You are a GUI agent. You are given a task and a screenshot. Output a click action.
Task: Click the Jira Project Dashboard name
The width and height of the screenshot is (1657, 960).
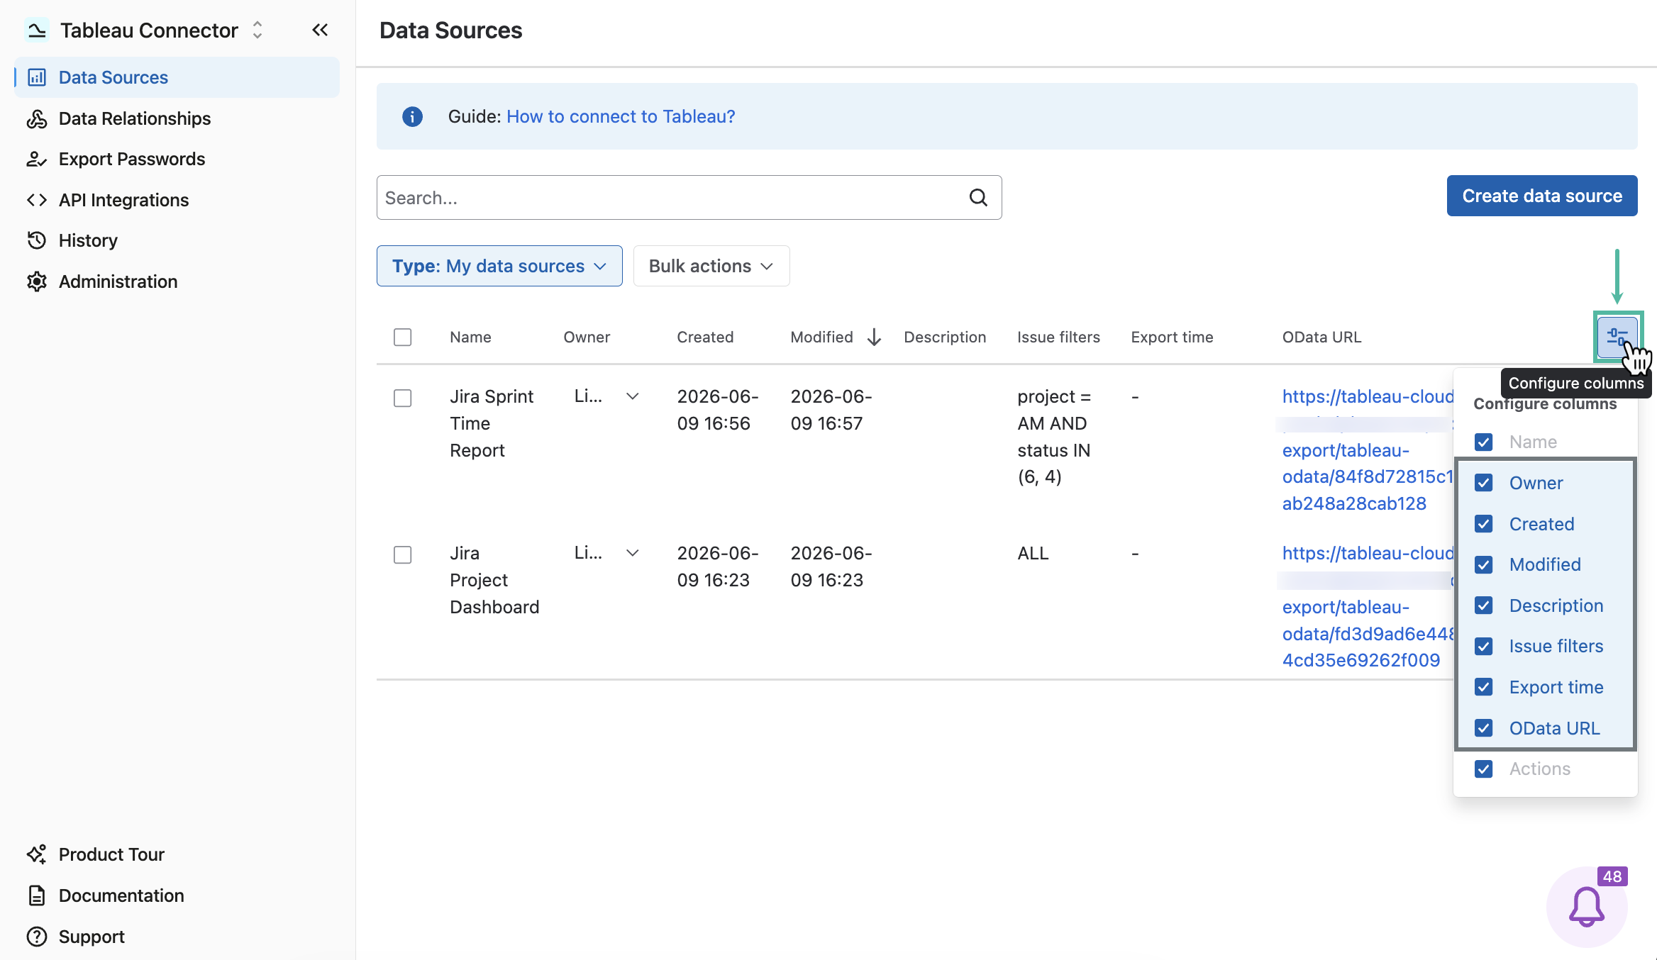pyautogui.click(x=494, y=580)
